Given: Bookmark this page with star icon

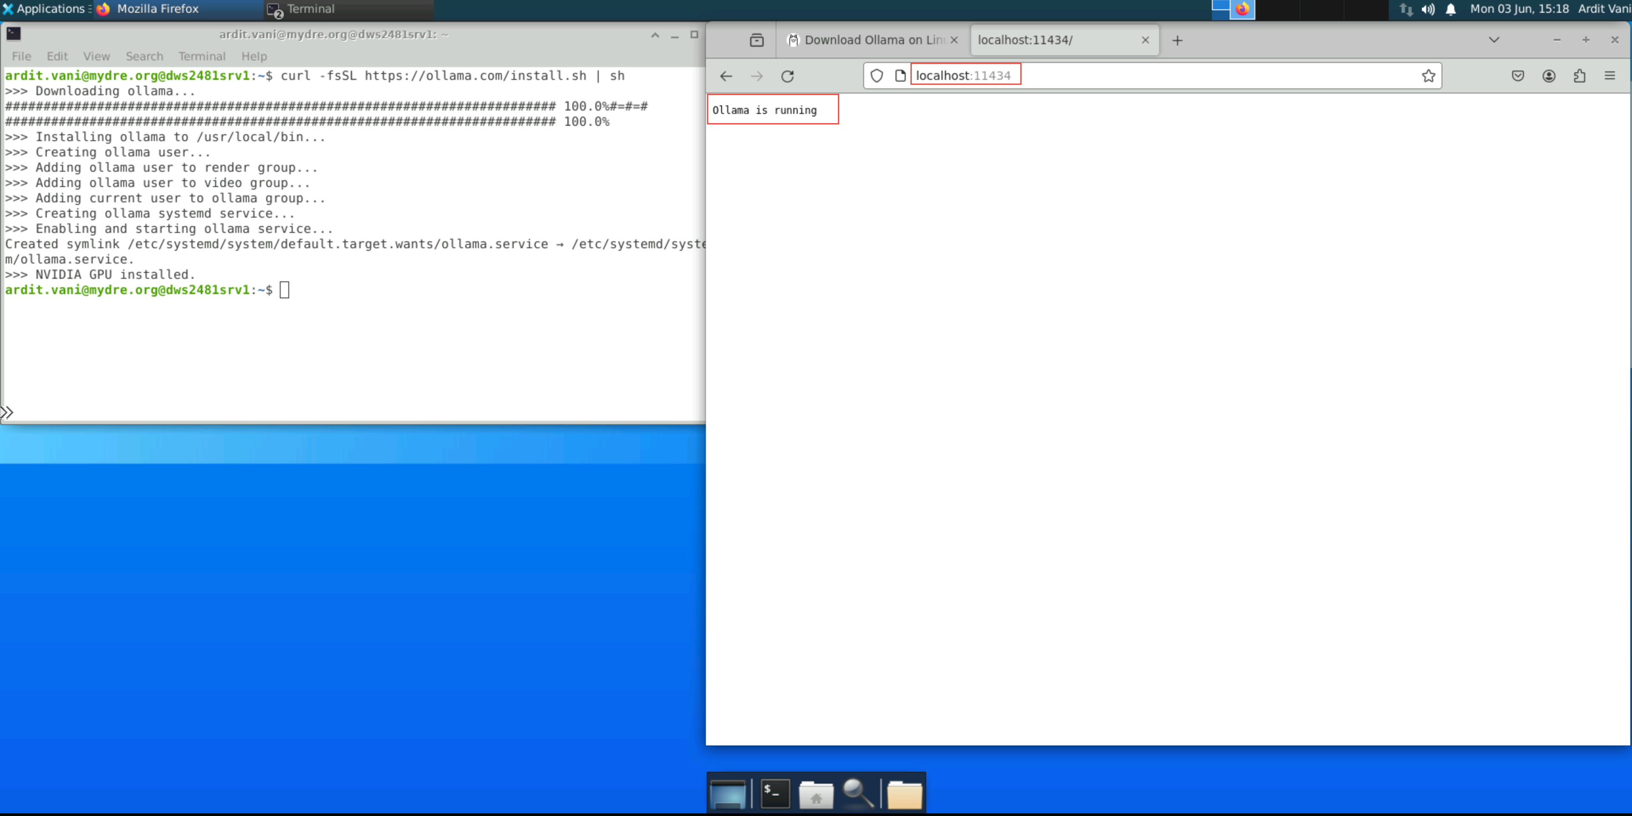Looking at the screenshot, I should (x=1428, y=76).
